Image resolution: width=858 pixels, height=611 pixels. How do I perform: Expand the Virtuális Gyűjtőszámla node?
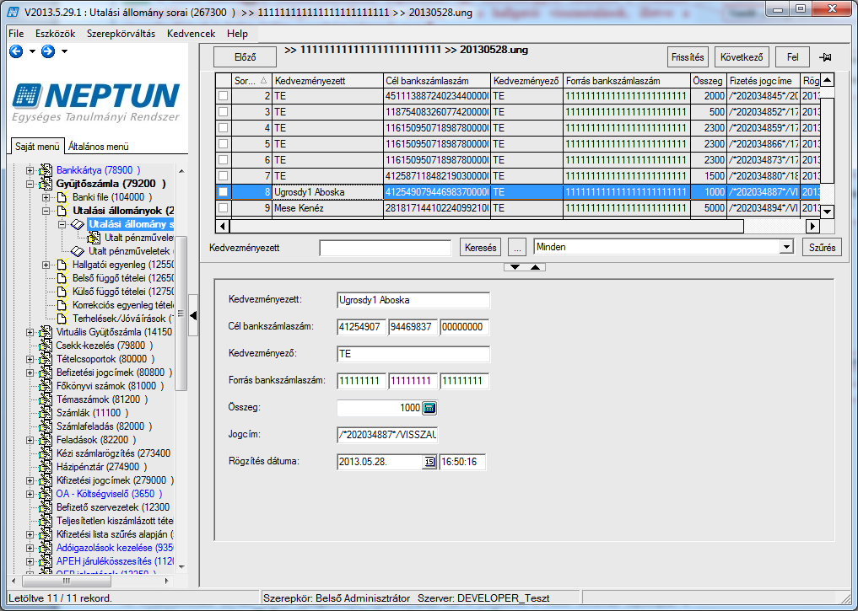click(30, 332)
